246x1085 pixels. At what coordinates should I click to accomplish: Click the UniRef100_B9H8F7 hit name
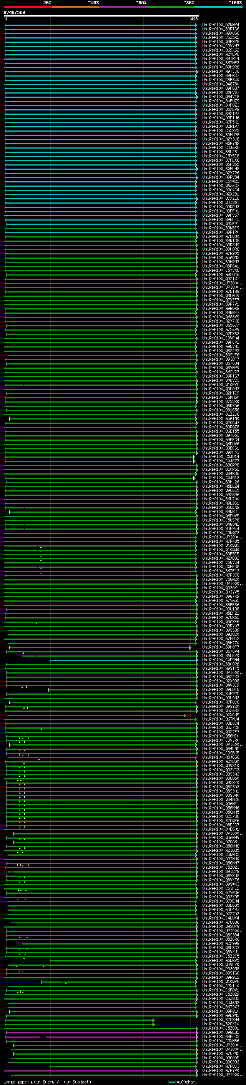221,647
